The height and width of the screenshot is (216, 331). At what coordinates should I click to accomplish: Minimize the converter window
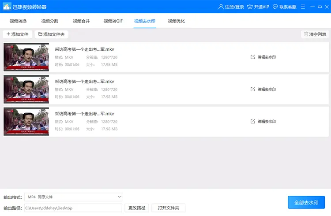coord(312,7)
